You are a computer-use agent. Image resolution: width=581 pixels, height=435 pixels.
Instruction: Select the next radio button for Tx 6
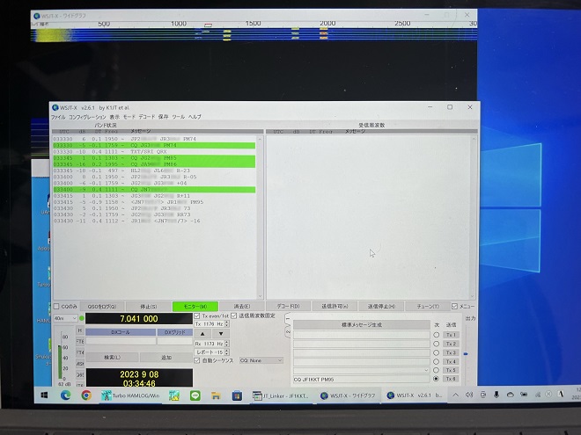pyautogui.click(x=436, y=379)
